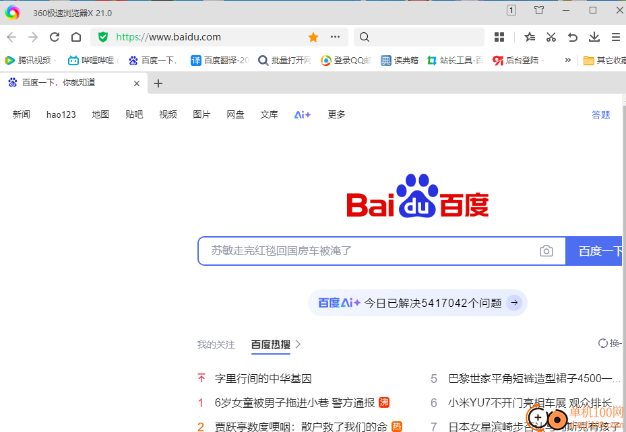Click the camera image search icon

(x=546, y=251)
